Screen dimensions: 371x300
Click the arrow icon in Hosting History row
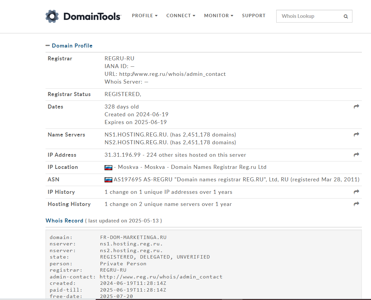pyautogui.click(x=356, y=204)
